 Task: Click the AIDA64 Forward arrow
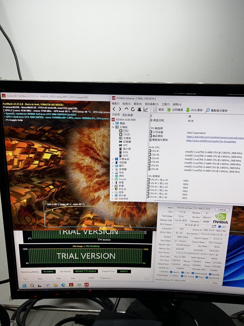[120, 109]
